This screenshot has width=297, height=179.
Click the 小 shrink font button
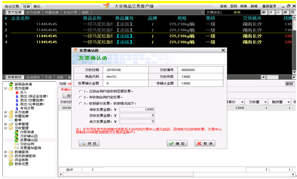point(278,12)
